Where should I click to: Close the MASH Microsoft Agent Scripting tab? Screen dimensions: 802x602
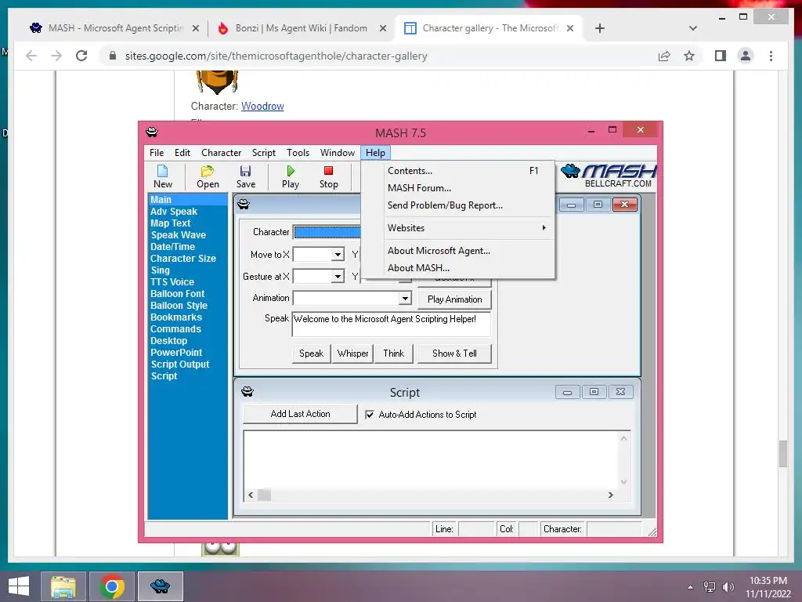[195, 29]
